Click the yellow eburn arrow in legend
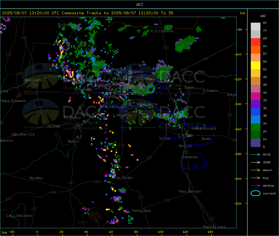This screenshot has width=279, height=236. (255, 170)
